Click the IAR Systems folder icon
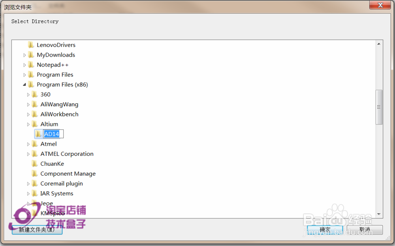Image resolution: width=395 pixels, height=246 pixels. (x=35, y=194)
